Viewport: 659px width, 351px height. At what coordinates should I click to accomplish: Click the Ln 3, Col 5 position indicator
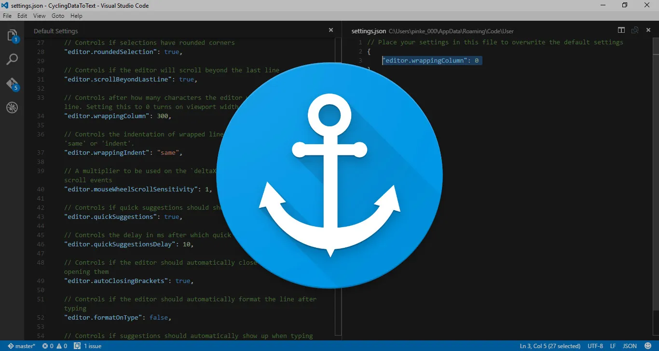tap(550, 346)
